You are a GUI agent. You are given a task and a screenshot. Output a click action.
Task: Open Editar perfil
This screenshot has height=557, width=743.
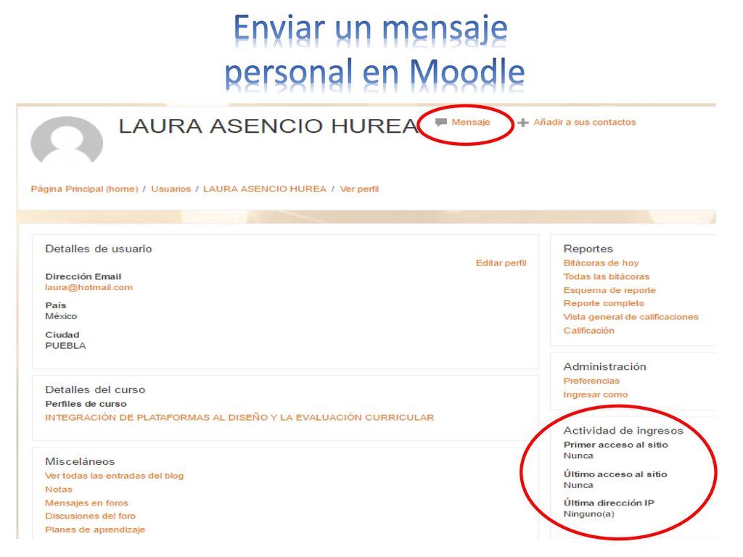501,263
